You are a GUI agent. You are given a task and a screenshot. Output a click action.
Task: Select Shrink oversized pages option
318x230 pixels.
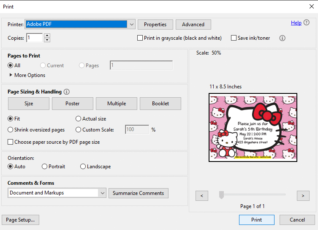click(x=10, y=129)
